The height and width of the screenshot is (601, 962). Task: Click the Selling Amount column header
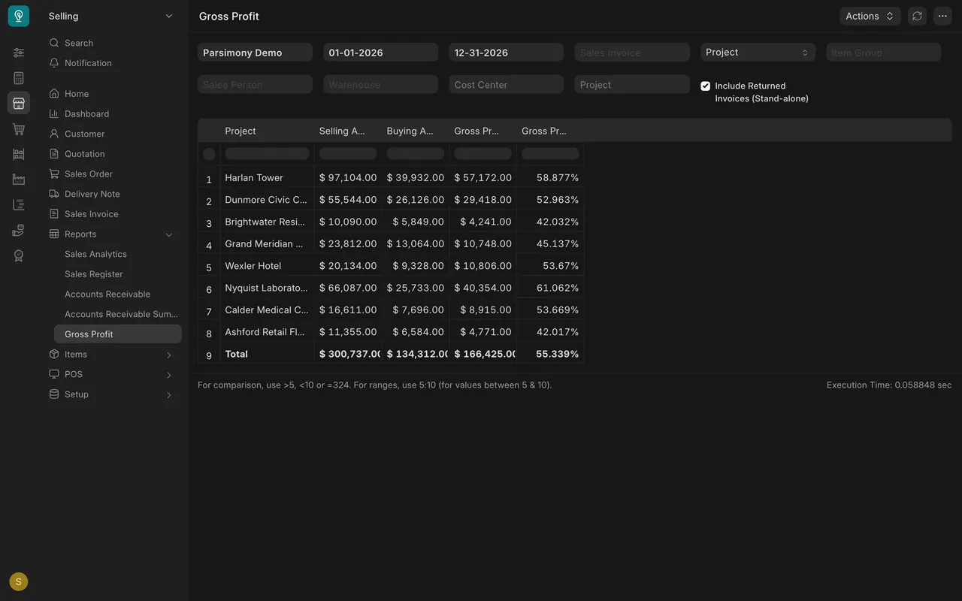point(348,131)
